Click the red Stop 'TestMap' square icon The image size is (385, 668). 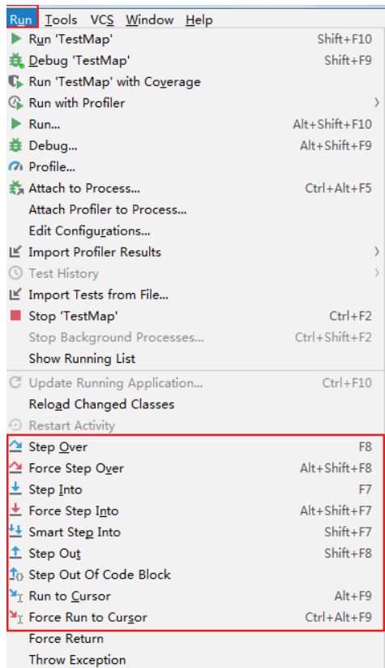(x=15, y=315)
